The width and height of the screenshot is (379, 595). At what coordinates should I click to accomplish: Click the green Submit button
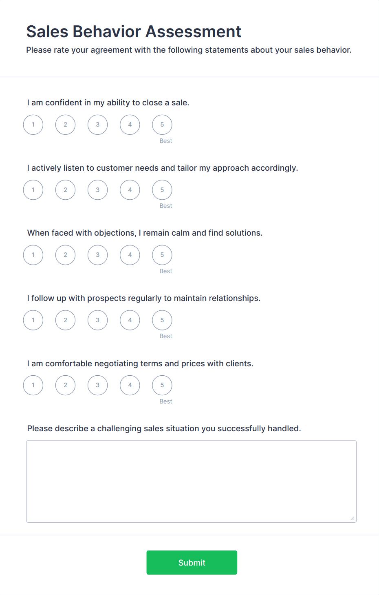coord(192,563)
